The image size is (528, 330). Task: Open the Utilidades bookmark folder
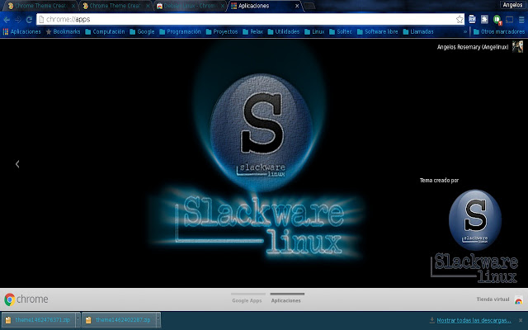point(284,31)
